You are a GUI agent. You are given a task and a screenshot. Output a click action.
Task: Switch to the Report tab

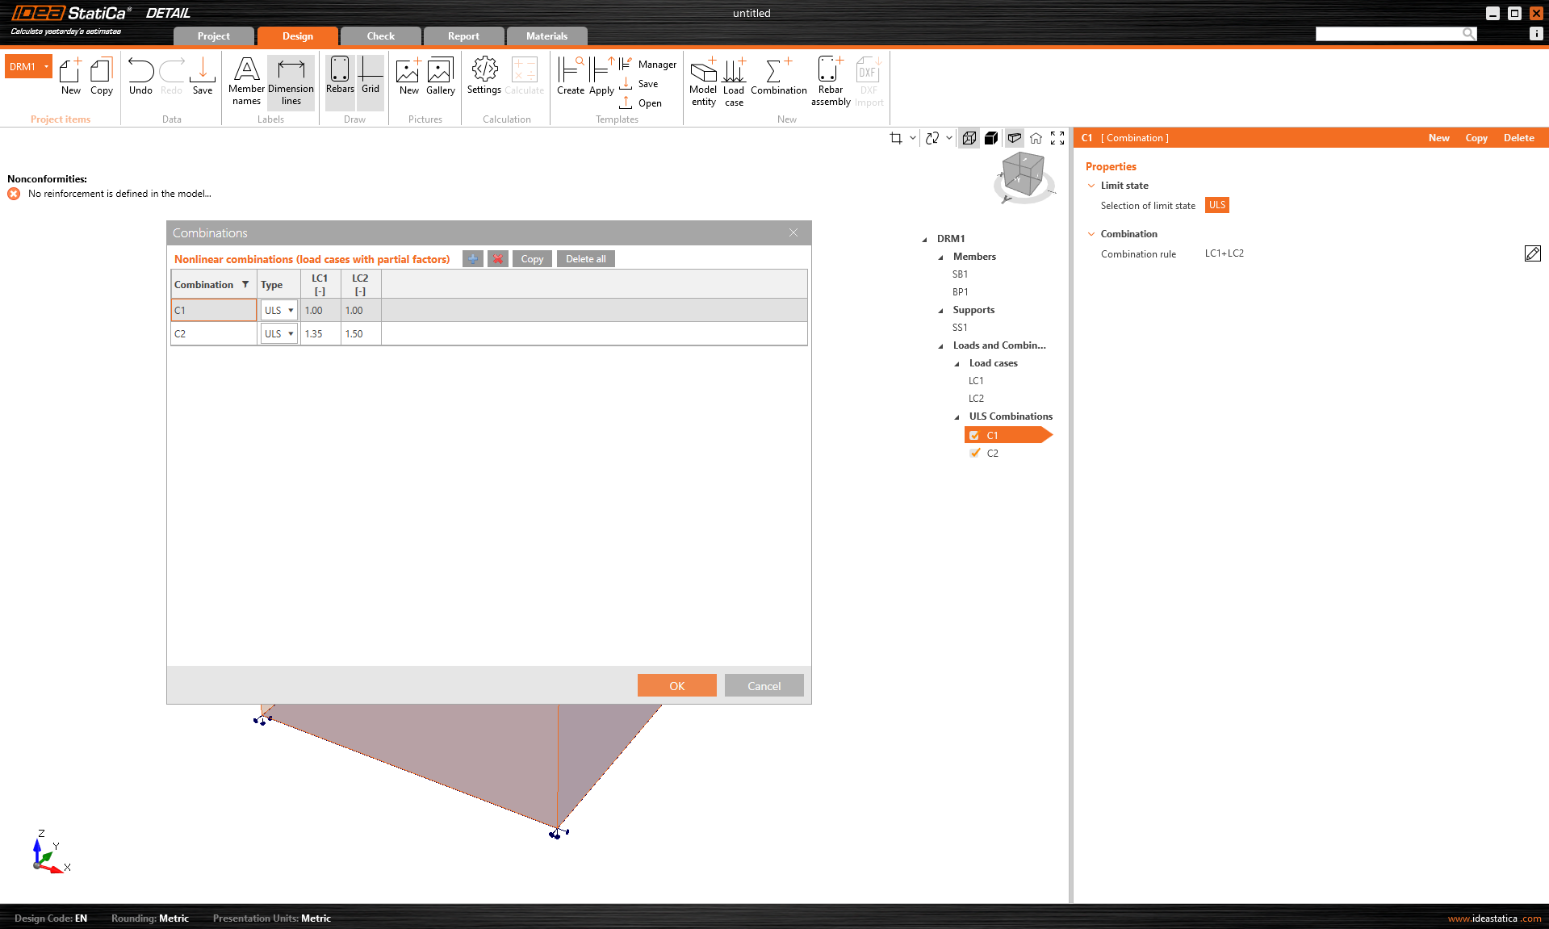tap(463, 36)
